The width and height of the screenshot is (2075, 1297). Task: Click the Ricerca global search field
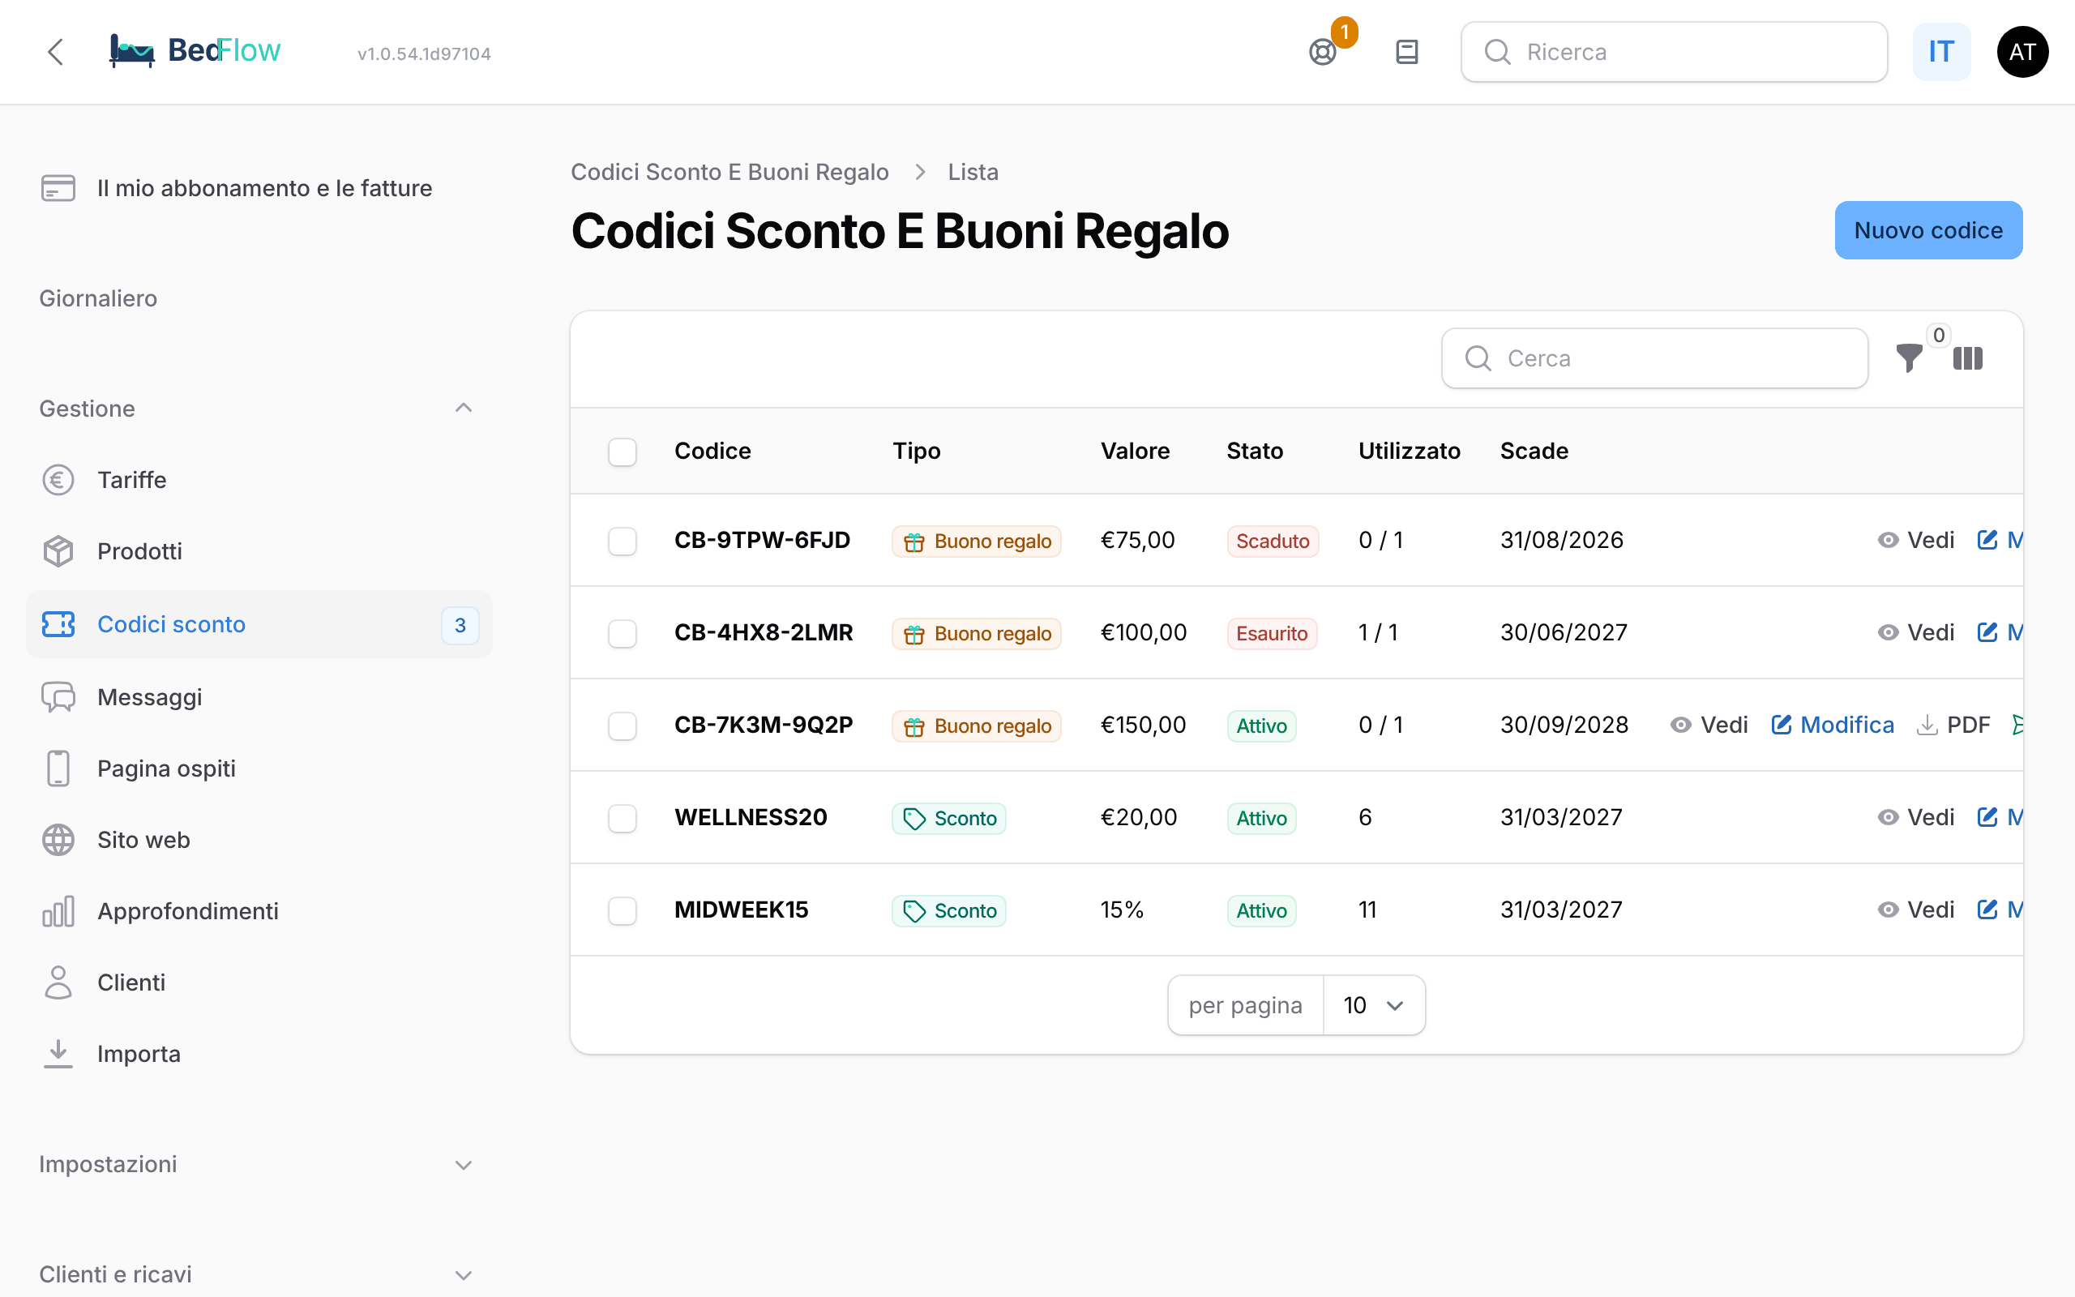coord(1674,53)
